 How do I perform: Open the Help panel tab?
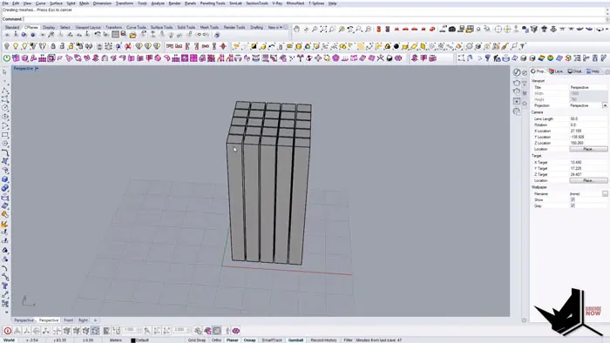point(593,71)
